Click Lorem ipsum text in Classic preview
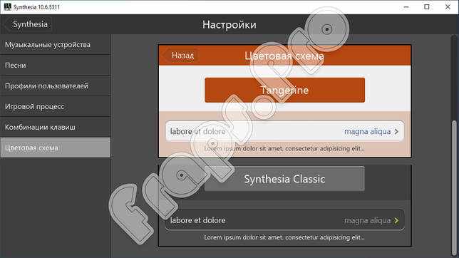This screenshot has height=258, width=459. click(x=284, y=237)
